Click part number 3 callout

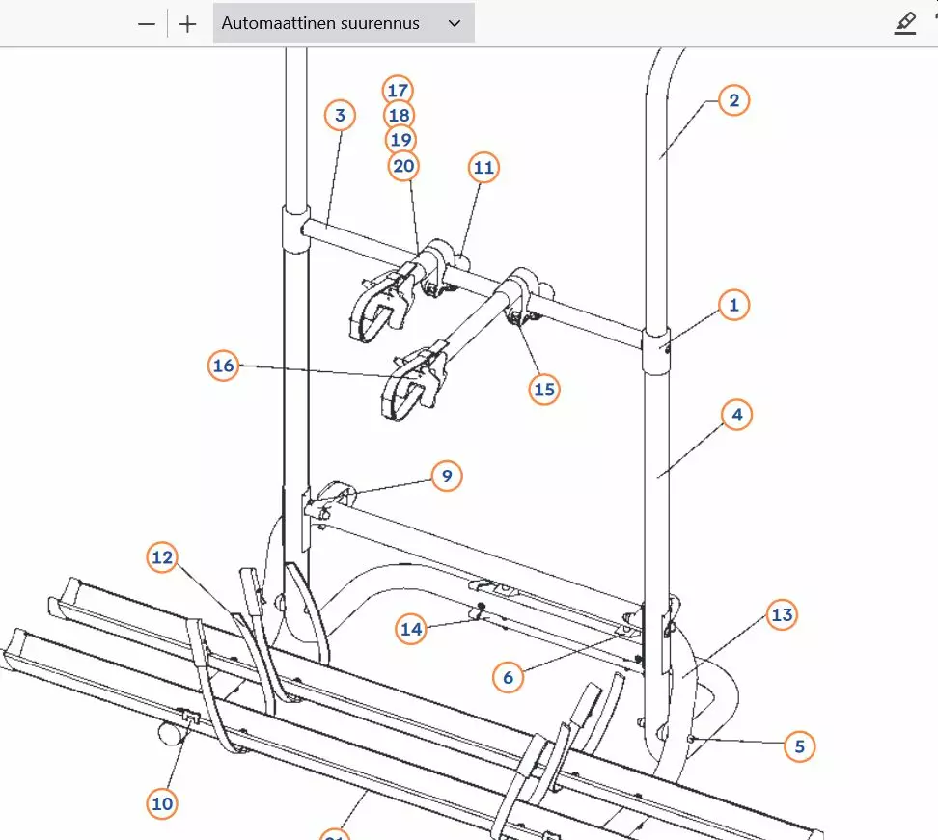click(340, 116)
